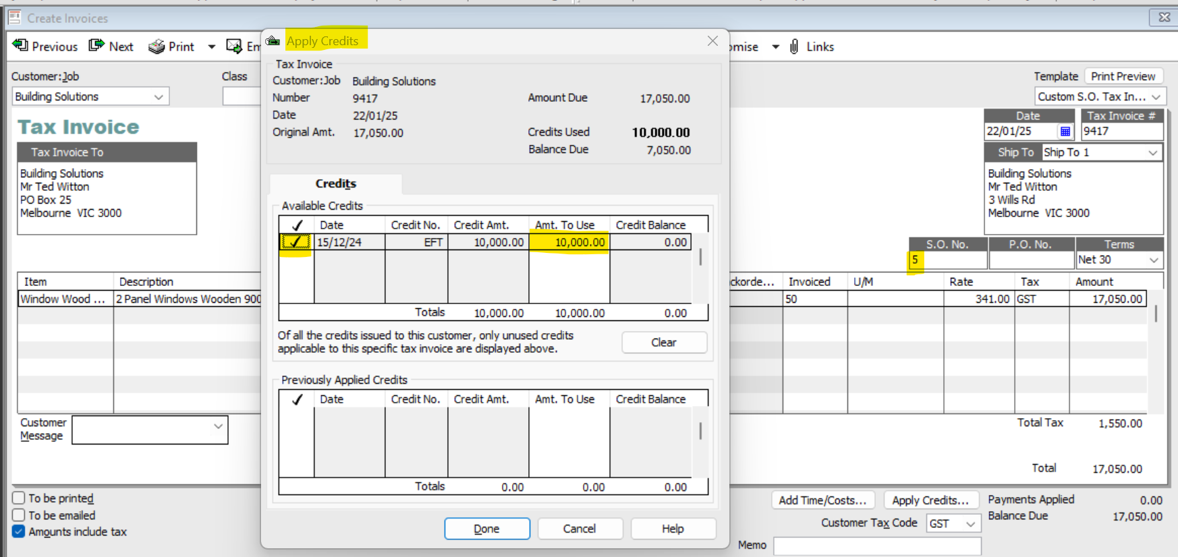The image size is (1178, 557).
Task: Click the Previous toolbar label
Action: click(55, 47)
